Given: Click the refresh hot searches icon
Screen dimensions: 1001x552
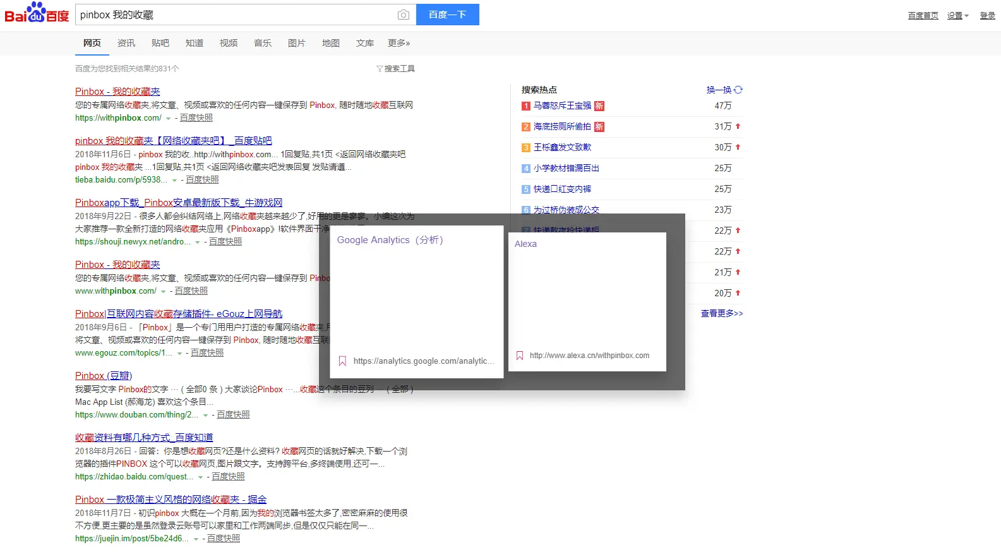Looking at the screenshot, I should pos(738,90).
